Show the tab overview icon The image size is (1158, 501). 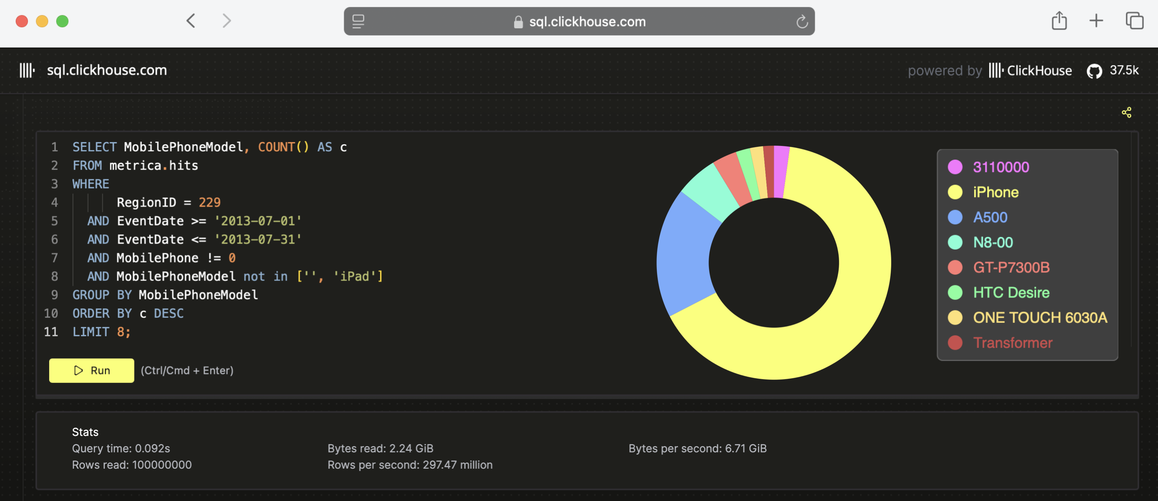[1134, 21]
